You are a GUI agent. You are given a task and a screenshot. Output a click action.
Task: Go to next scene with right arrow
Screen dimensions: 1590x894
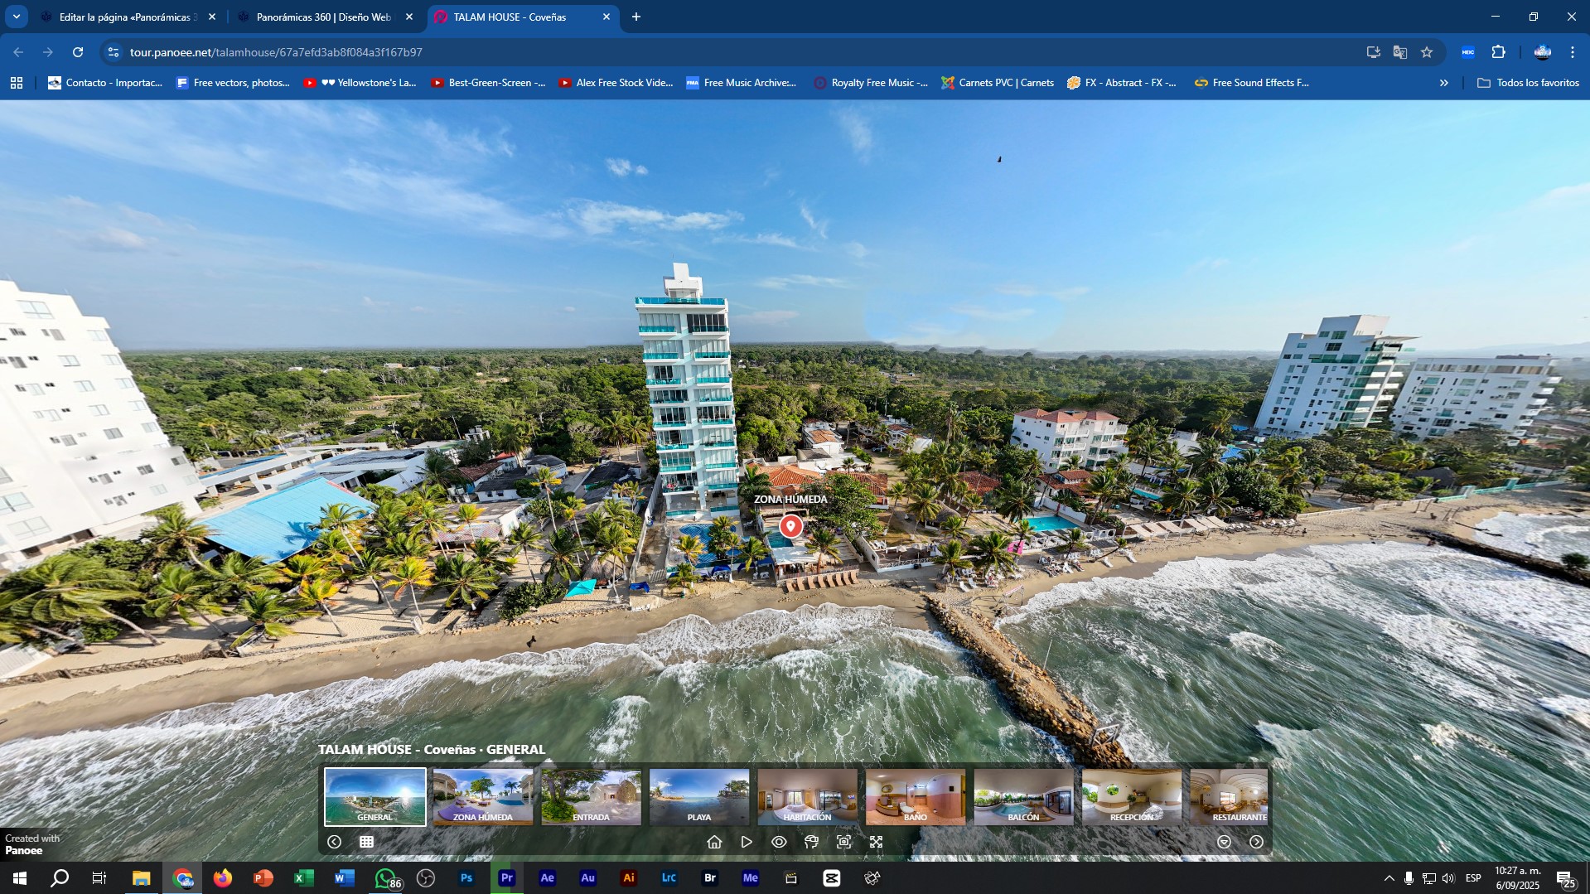point(1256,842)
